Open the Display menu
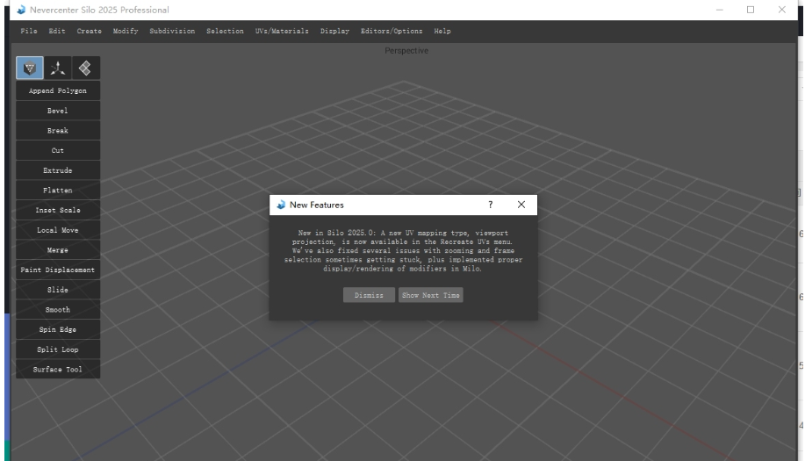 pos(334,32)
